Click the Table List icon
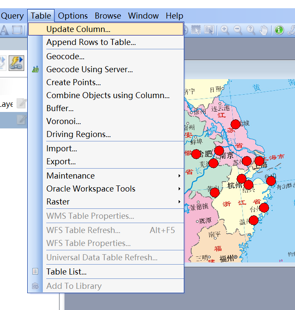 click(35, 272)
